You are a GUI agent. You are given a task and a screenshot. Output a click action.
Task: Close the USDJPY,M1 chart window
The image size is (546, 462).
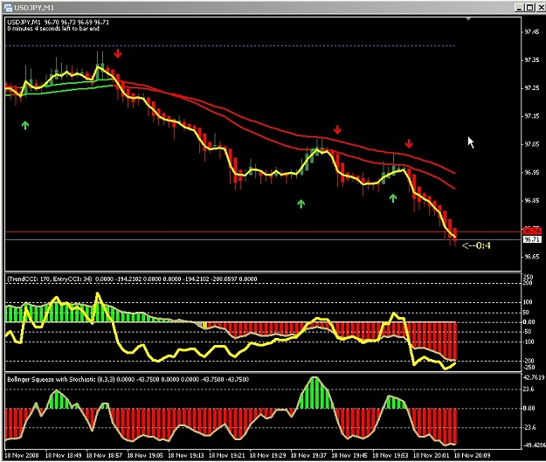coord(540,7)
